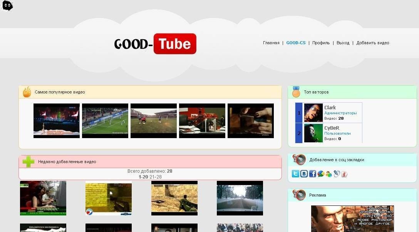This screenshot has height=232, width=419.
Task: Click the flame icon beside popular videos
Action: point(27,92)
